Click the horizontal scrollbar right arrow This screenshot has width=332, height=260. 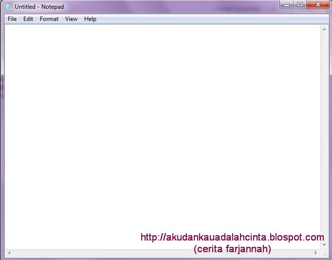316,253
